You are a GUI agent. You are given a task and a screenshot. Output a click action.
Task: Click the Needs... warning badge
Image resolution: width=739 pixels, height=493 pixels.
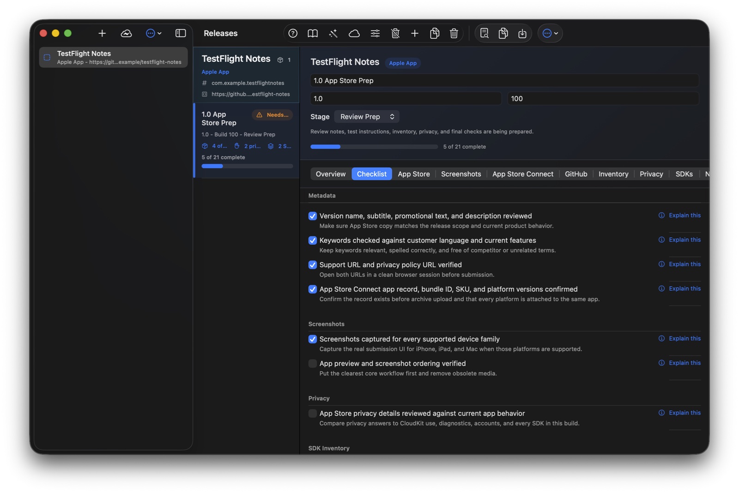[x=273, y=115]
